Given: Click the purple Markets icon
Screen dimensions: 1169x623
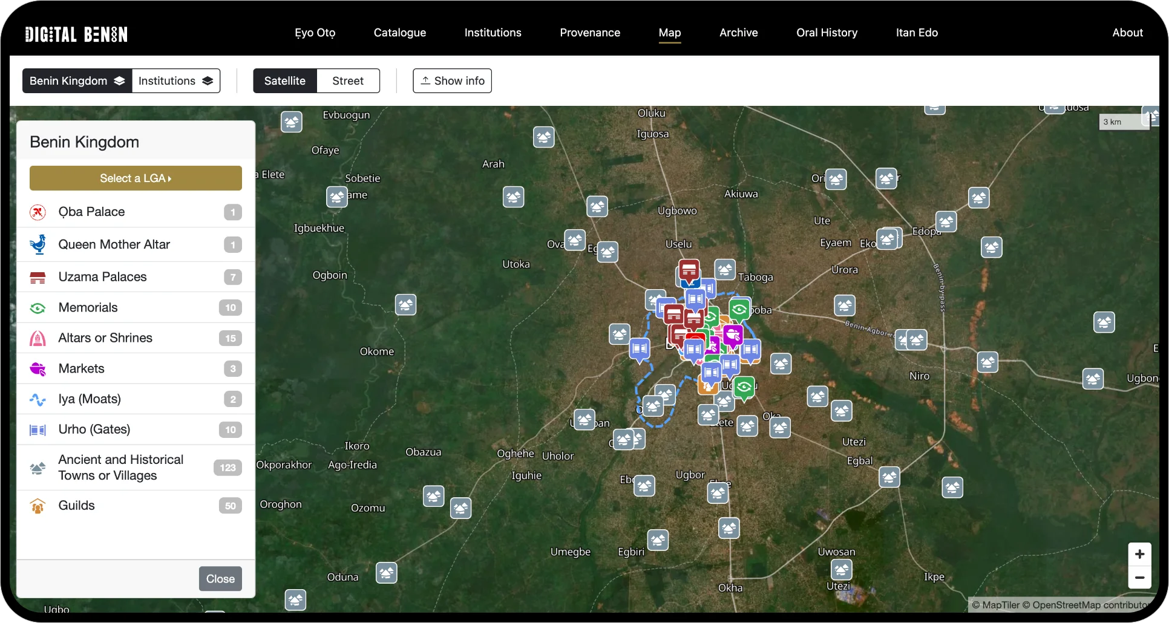Looking at the screenshot, I should click(38, 369).
